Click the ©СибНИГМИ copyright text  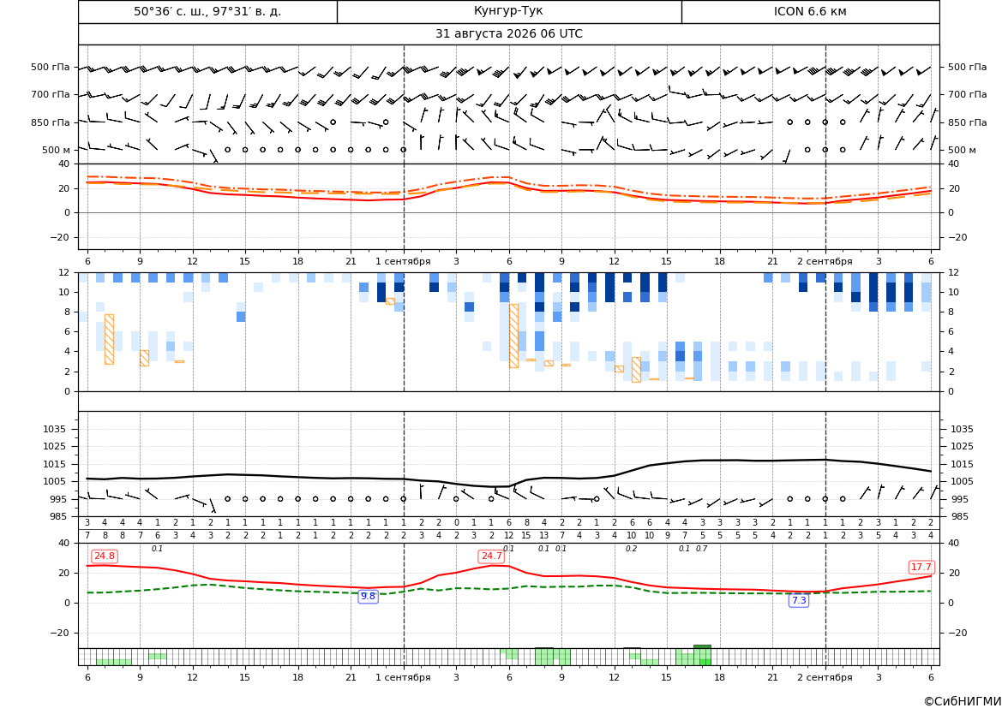pos(962,701)
